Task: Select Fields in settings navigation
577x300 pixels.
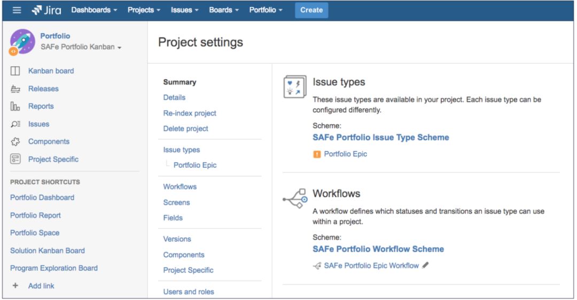Action: tap(173, 218)
